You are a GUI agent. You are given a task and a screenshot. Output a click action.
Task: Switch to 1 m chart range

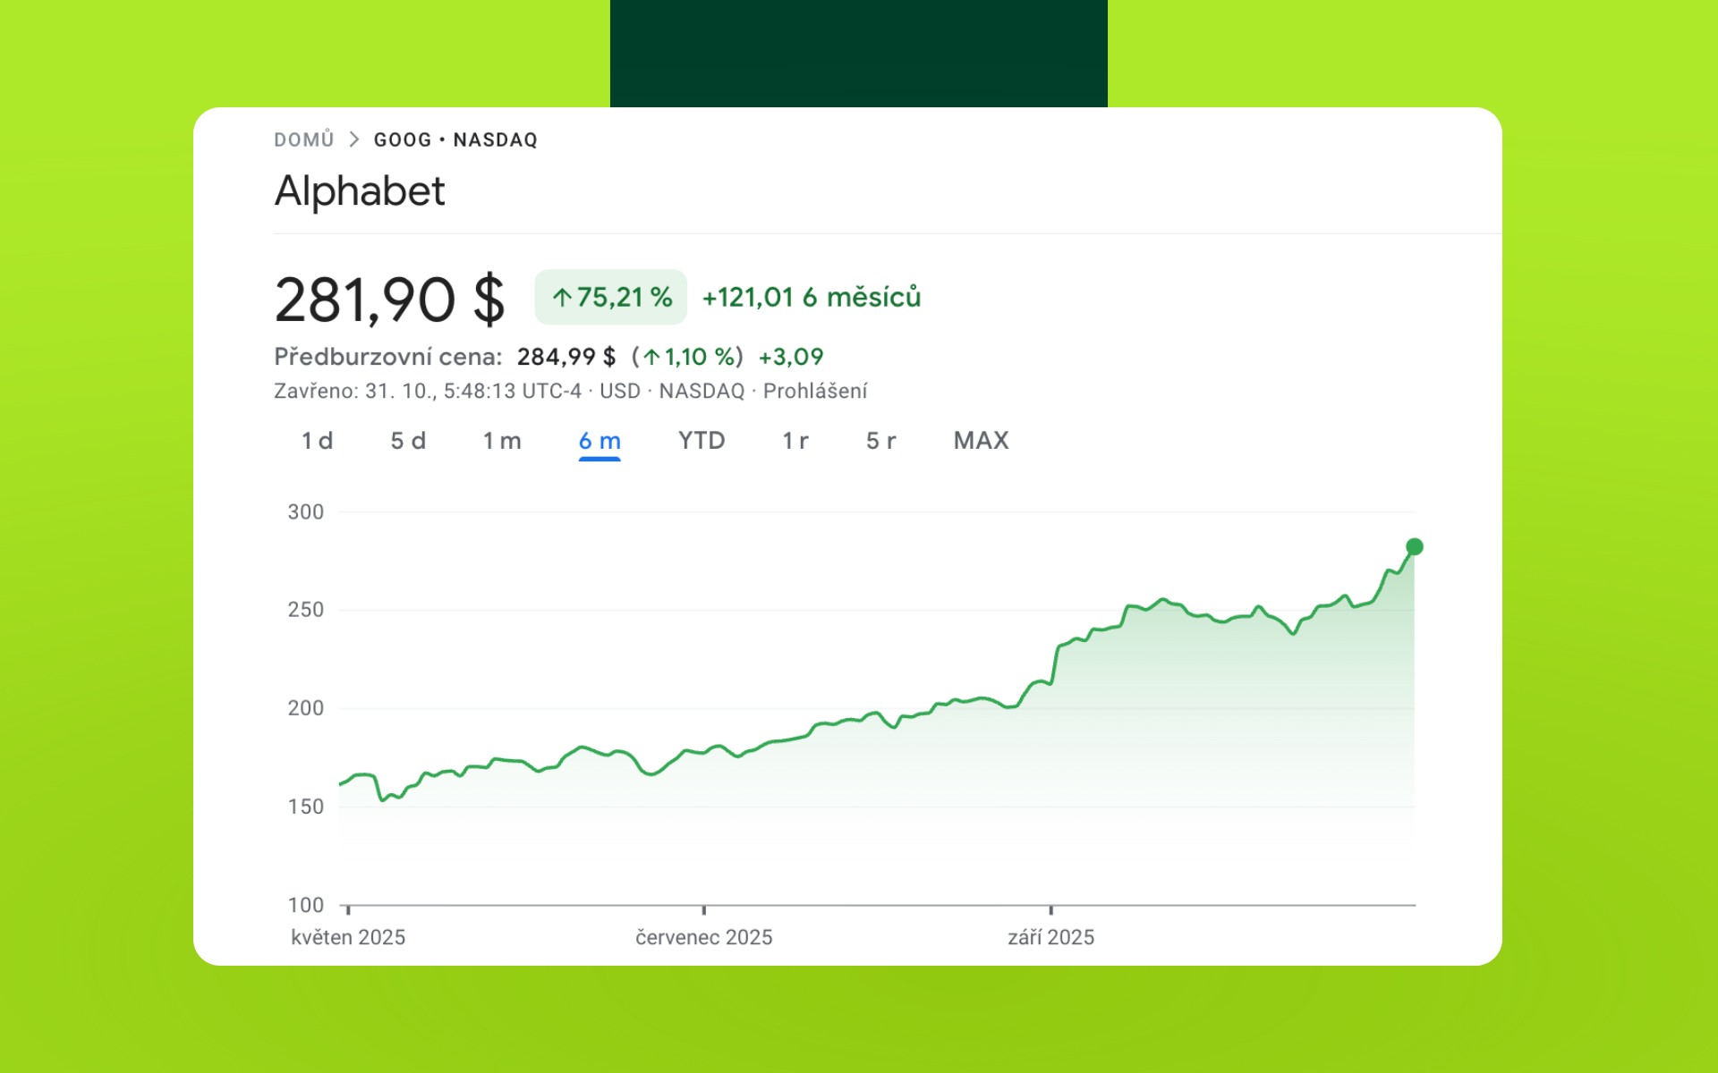point(501,441)
